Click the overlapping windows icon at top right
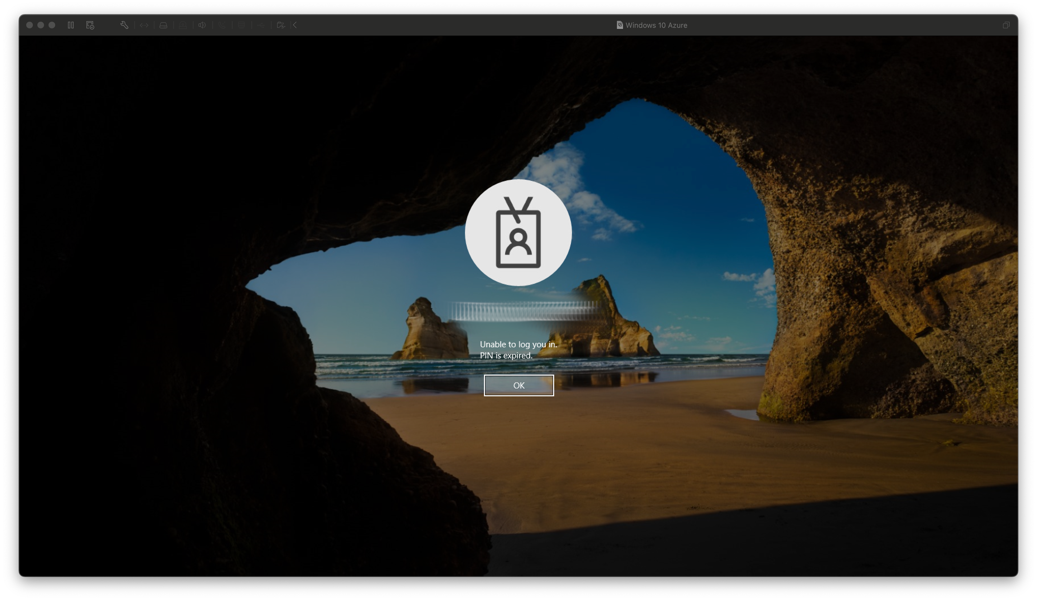 pos(1006,25)
